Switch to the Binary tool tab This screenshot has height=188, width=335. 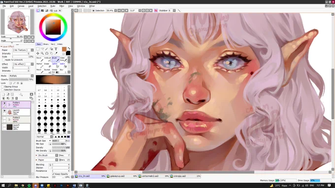pos(46,44)
